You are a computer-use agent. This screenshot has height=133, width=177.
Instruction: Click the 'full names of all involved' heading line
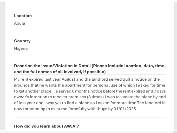pos(60,72)
